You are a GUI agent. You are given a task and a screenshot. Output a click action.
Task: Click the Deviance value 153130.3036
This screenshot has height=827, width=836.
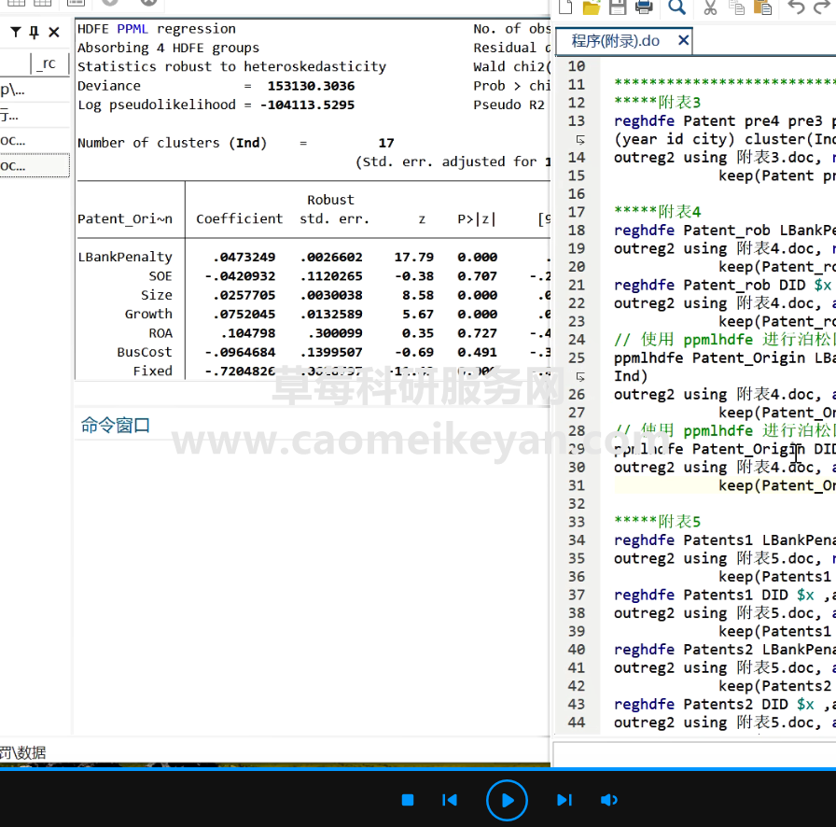311,86
